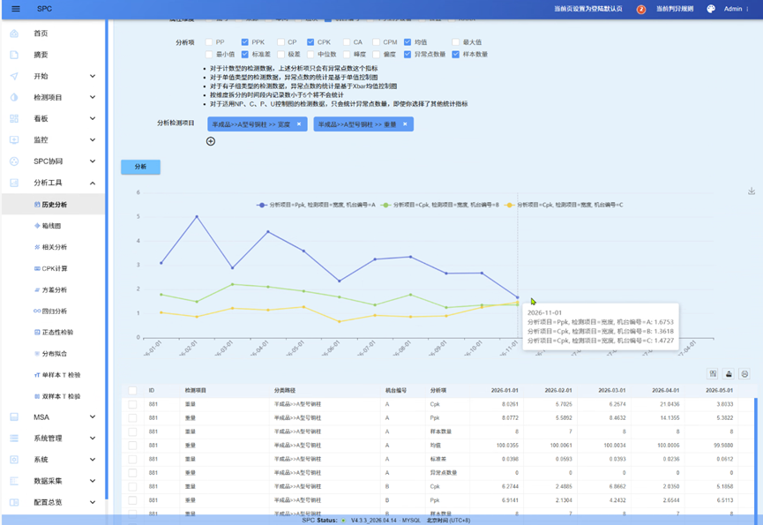Screen dimensions: 763x525
Task: Open the theme palette icon
Action: [711, 9]
